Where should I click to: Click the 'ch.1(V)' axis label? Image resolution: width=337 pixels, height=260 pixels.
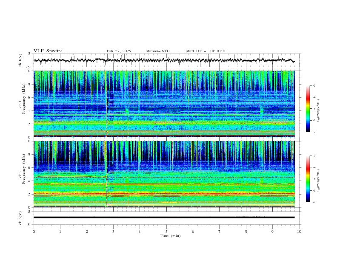20,60
